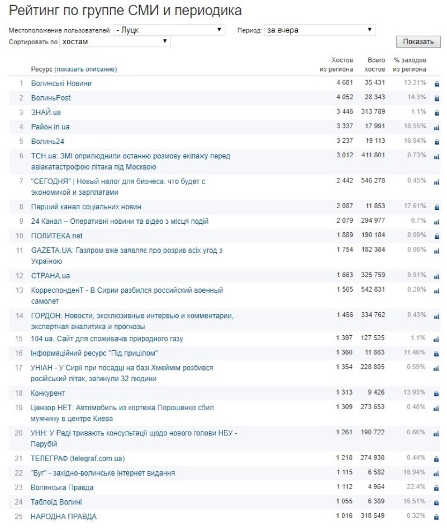447x530 pixels.
Task: Click the lock icon for НАРОДНА ПРАВДА
Action: [x=437, y=518]
